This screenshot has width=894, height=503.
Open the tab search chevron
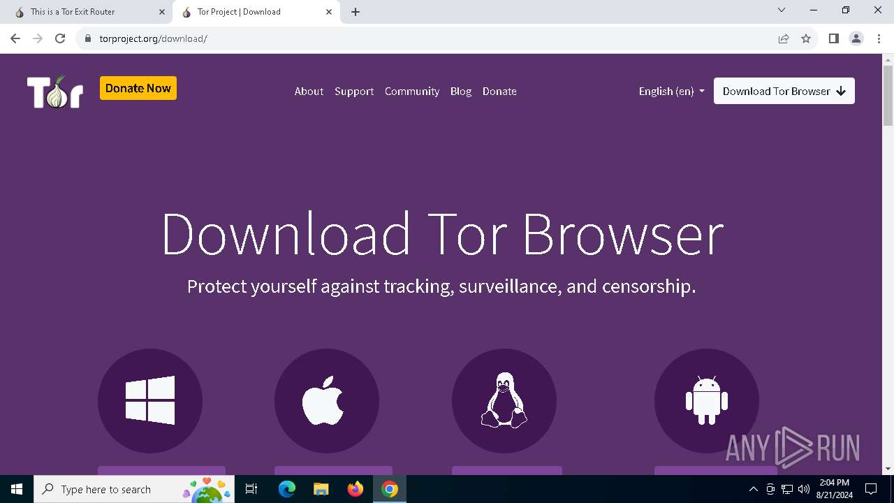(x=782, y=10)
